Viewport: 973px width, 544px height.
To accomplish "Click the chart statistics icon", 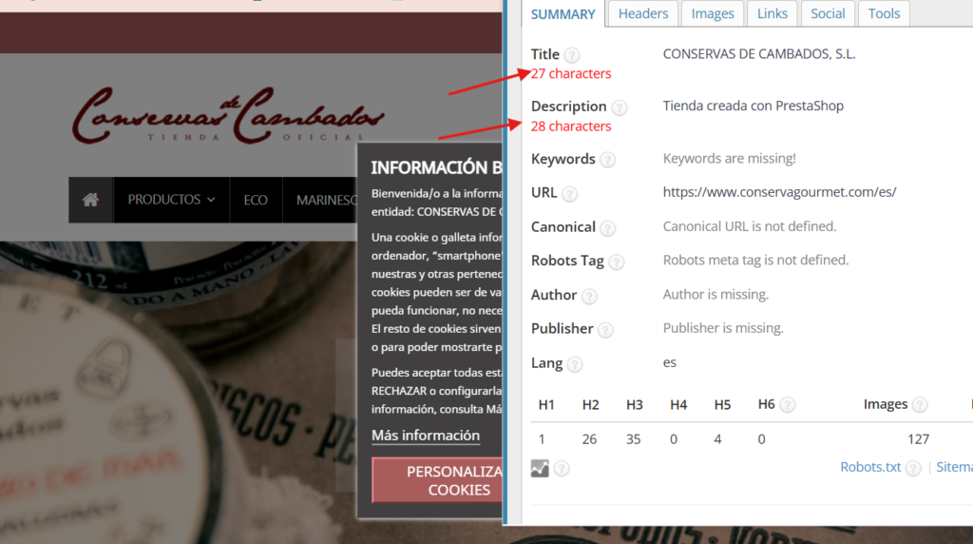I will click(540, 468).
